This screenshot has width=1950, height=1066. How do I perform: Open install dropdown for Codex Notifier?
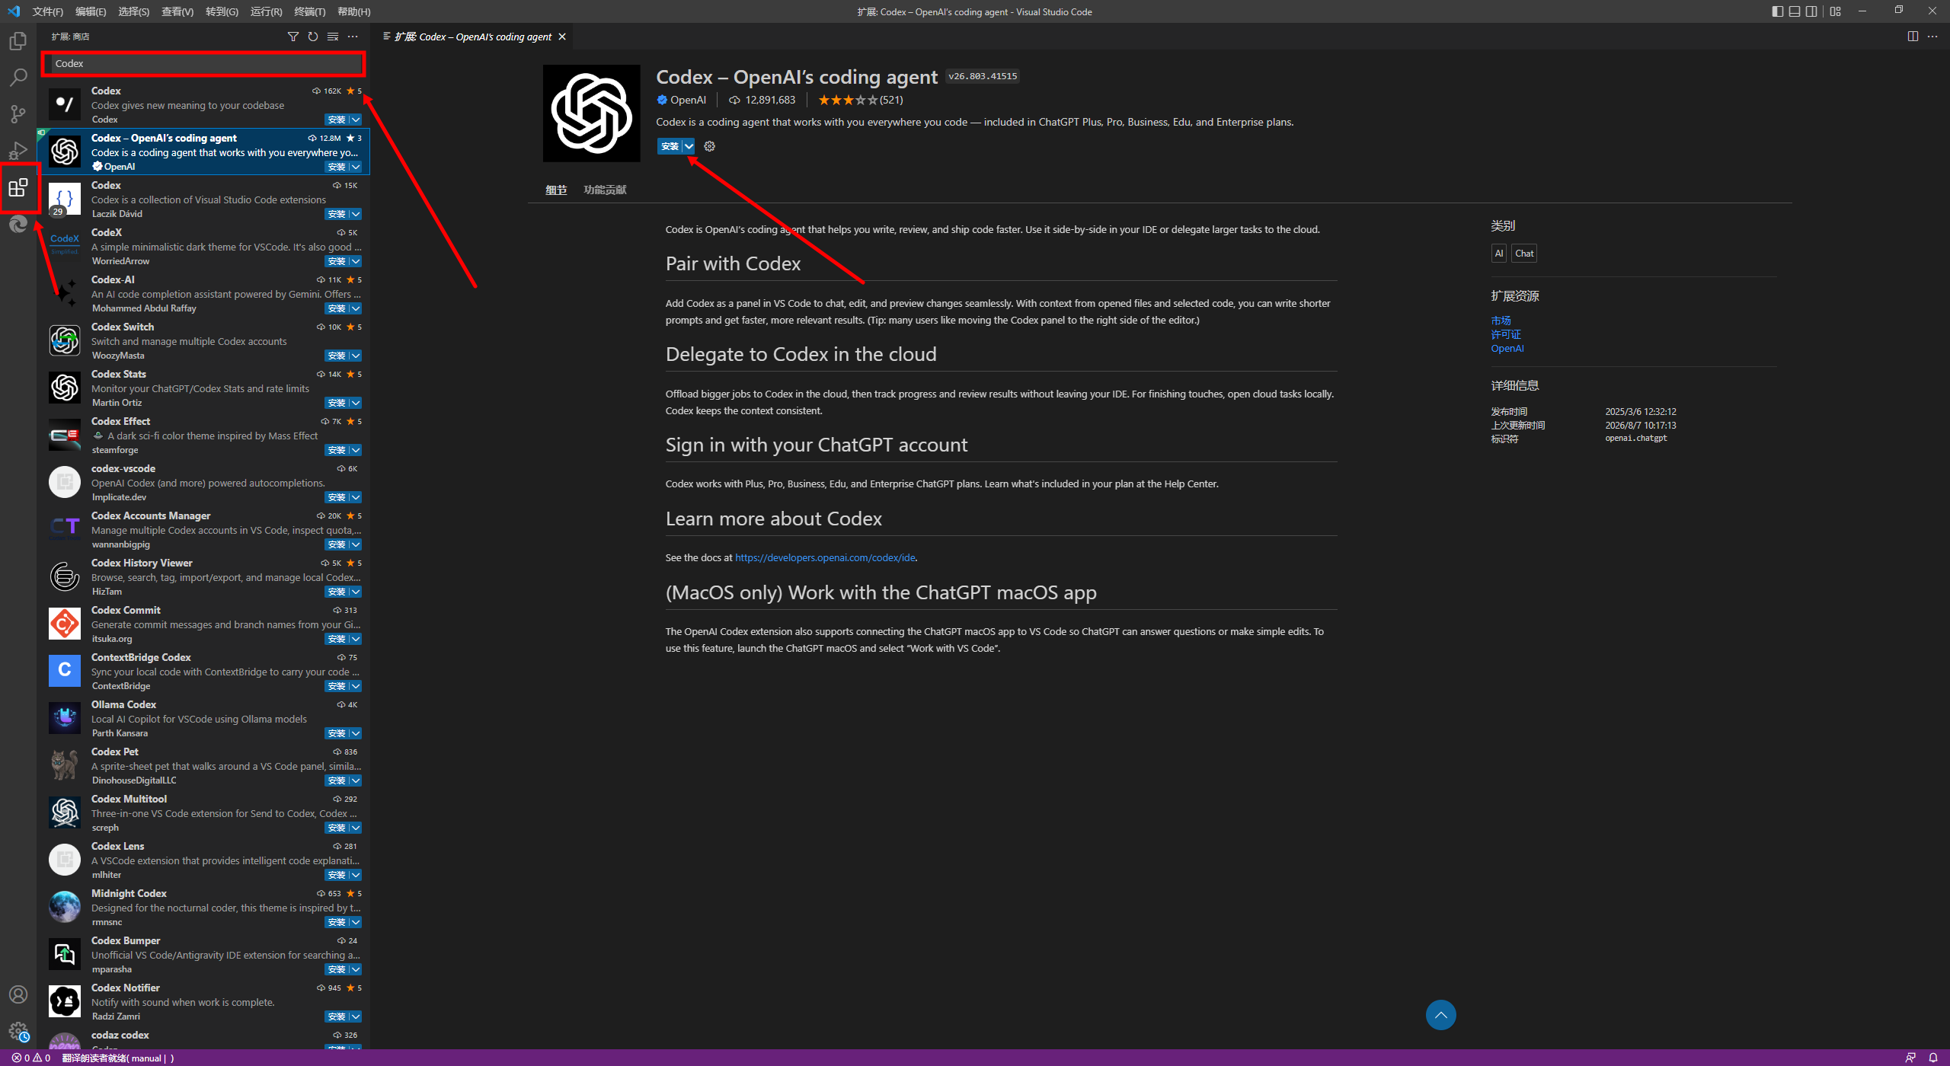(x=356, y=1017)
